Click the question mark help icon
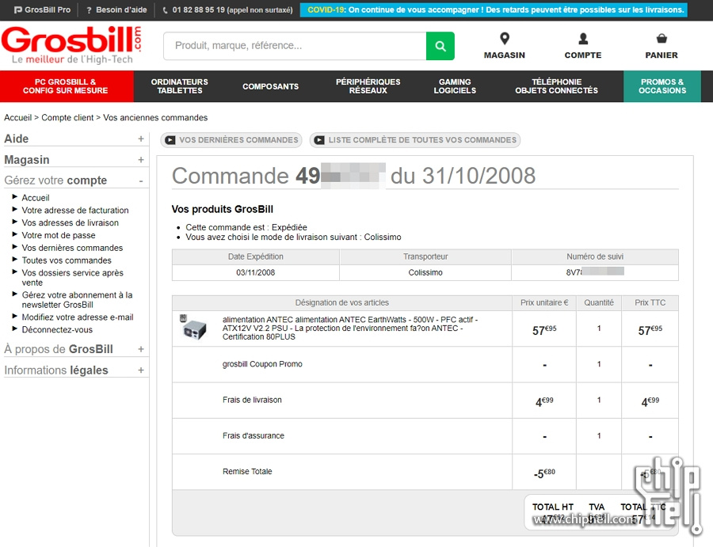This screenshot has width=713, height=547. click(89, 10)
